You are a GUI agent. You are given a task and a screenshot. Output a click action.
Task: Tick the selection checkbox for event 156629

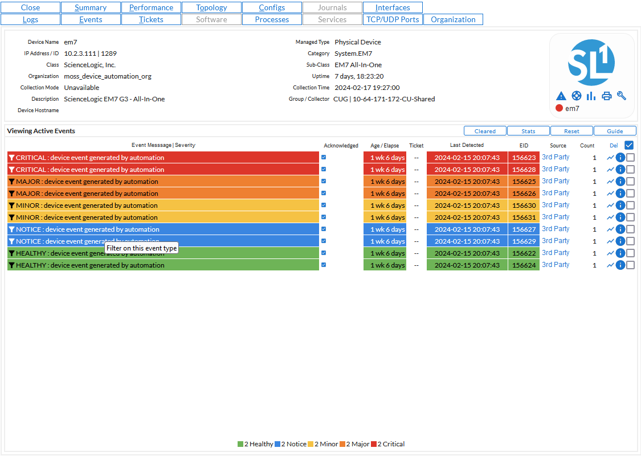pyautogui.click(x=630, y=241)
